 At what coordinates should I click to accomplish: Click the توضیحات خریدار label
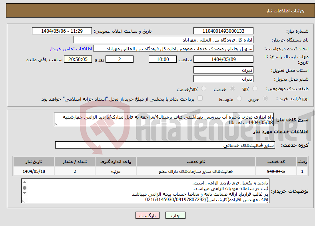click(290, 191)
